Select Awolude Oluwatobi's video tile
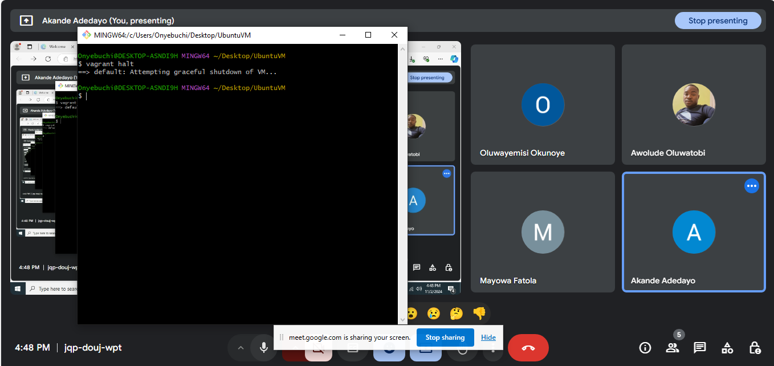 [693, 105]
